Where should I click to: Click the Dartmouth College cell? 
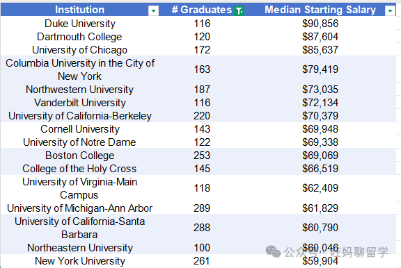[x=80, y=37]
